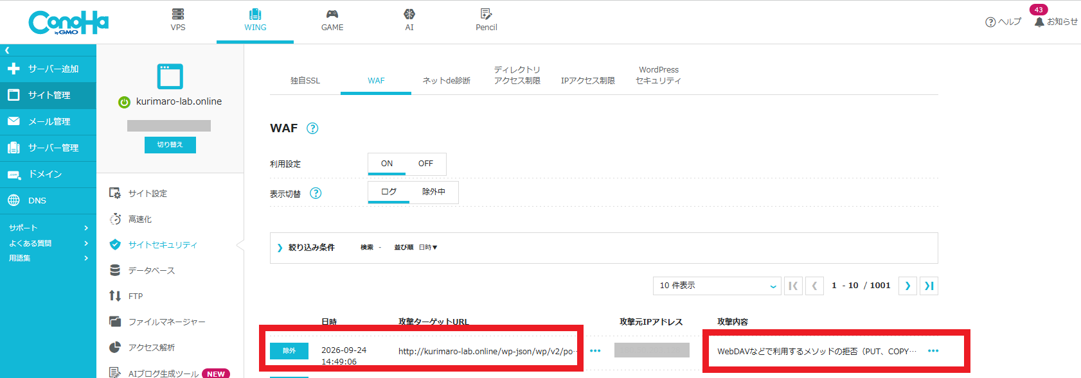Click the 2026-09-24 14:49:06 timestamp

click(x=344, y=356)
